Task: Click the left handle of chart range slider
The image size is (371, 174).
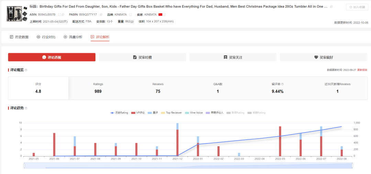Action: point(24,165)
